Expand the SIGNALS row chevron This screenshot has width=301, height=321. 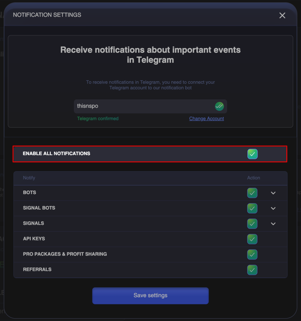click(273, 224)
